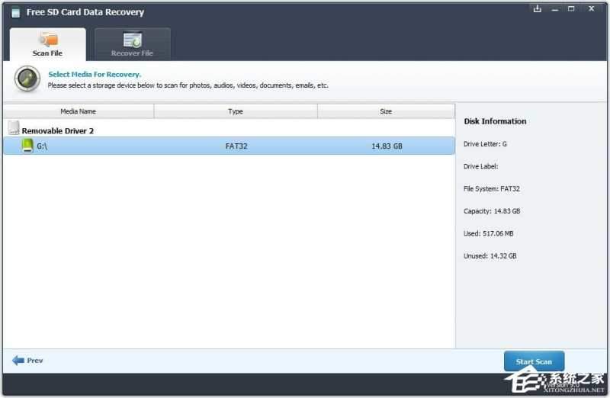The width and height of the screenshot is (610, 398).
Task: Sort by the Media Name column header
Action: pos(79,111)
